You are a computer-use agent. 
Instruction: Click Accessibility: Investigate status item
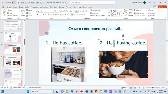34,88
